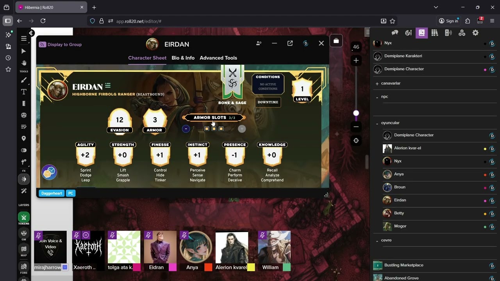Image resolution: width=500 pixels, height=281 pixels.
Task: Collapse the oyuncular folder
Action: click(377, 123)
